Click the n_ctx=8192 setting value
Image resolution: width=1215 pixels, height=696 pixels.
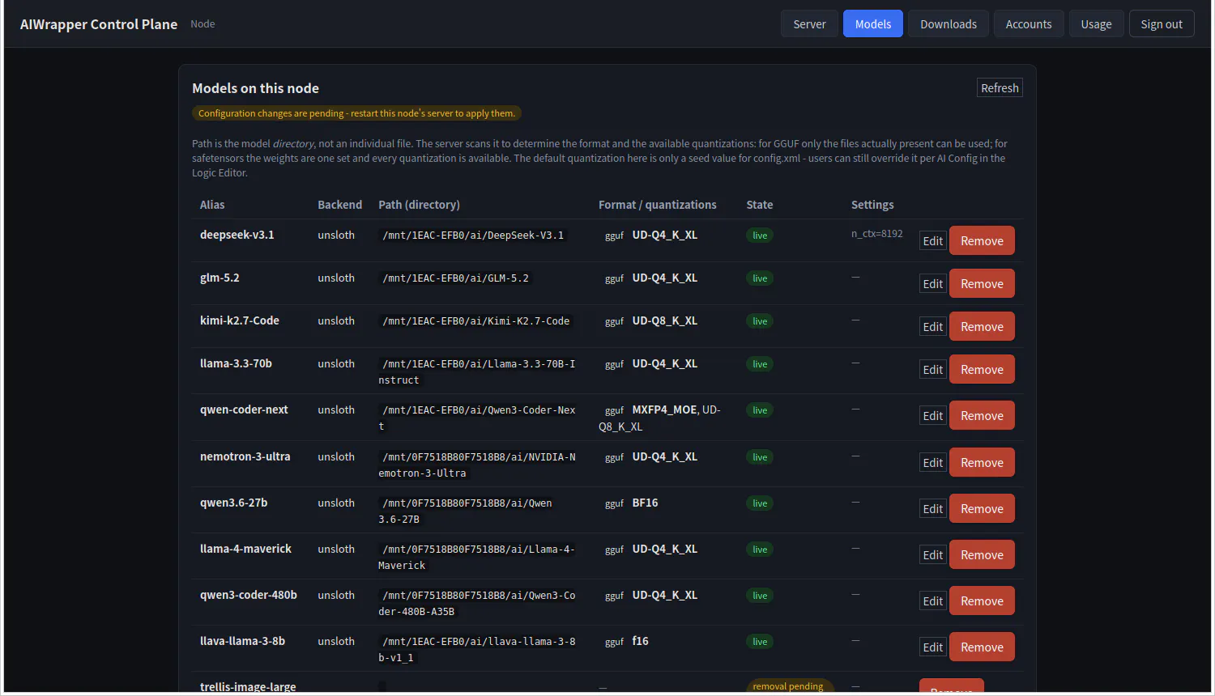pos(876,234)
